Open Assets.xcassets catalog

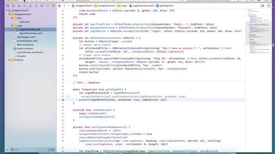25,48
